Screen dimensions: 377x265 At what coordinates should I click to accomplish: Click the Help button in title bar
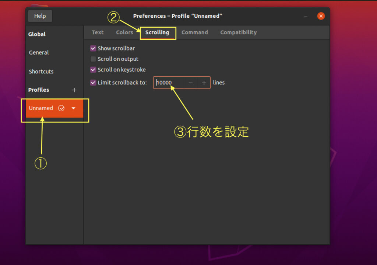[40, 16]
